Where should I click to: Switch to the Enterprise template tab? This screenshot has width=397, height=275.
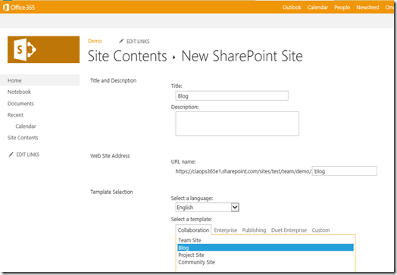(x=226, y=230)
